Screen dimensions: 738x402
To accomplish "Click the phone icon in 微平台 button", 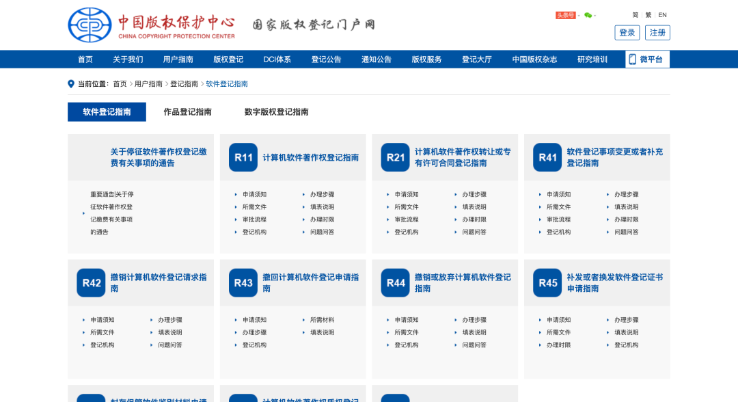I will (x=633, y=59).
